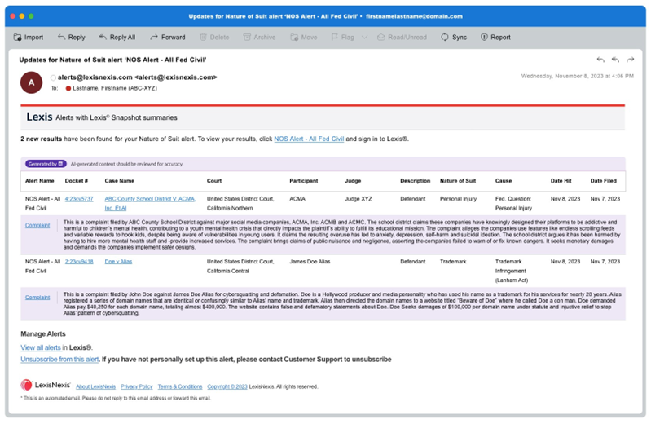Screen dimensions: 651x424
Task: Click Reply in the toolbar
Action: [x=72, y=37]
